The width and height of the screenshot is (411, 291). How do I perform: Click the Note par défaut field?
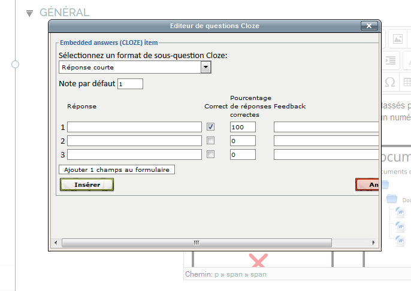click(x=130, y=84)
